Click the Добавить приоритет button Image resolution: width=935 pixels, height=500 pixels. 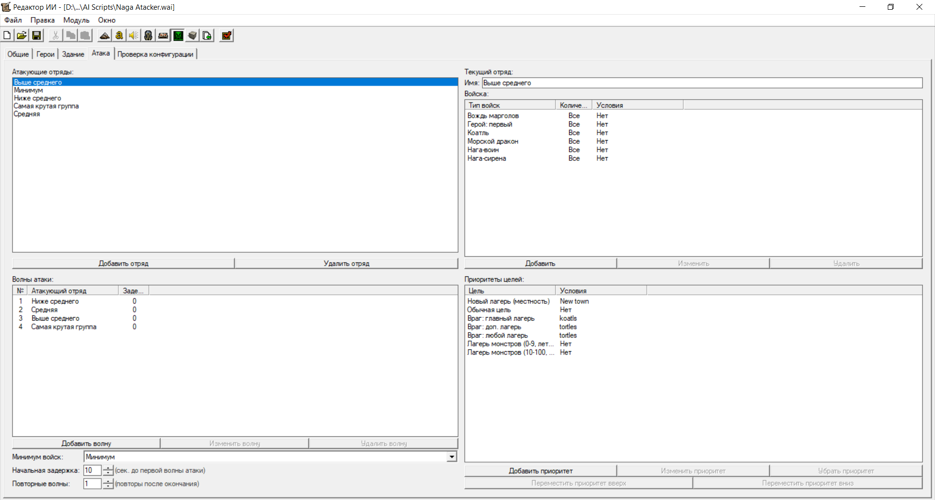tap(541, 471)
